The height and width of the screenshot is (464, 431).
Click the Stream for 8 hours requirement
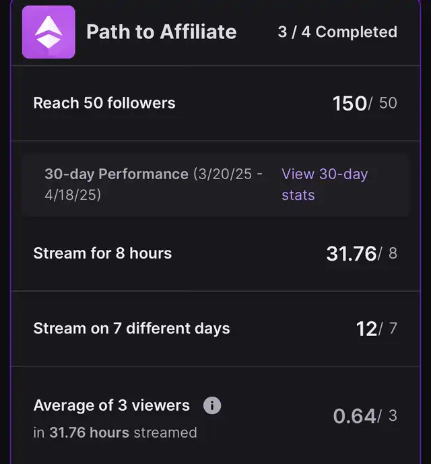click(102, 253)
